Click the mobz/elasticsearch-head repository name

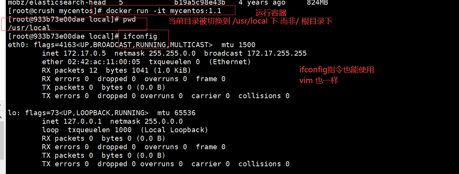click(x=52, y=3)
